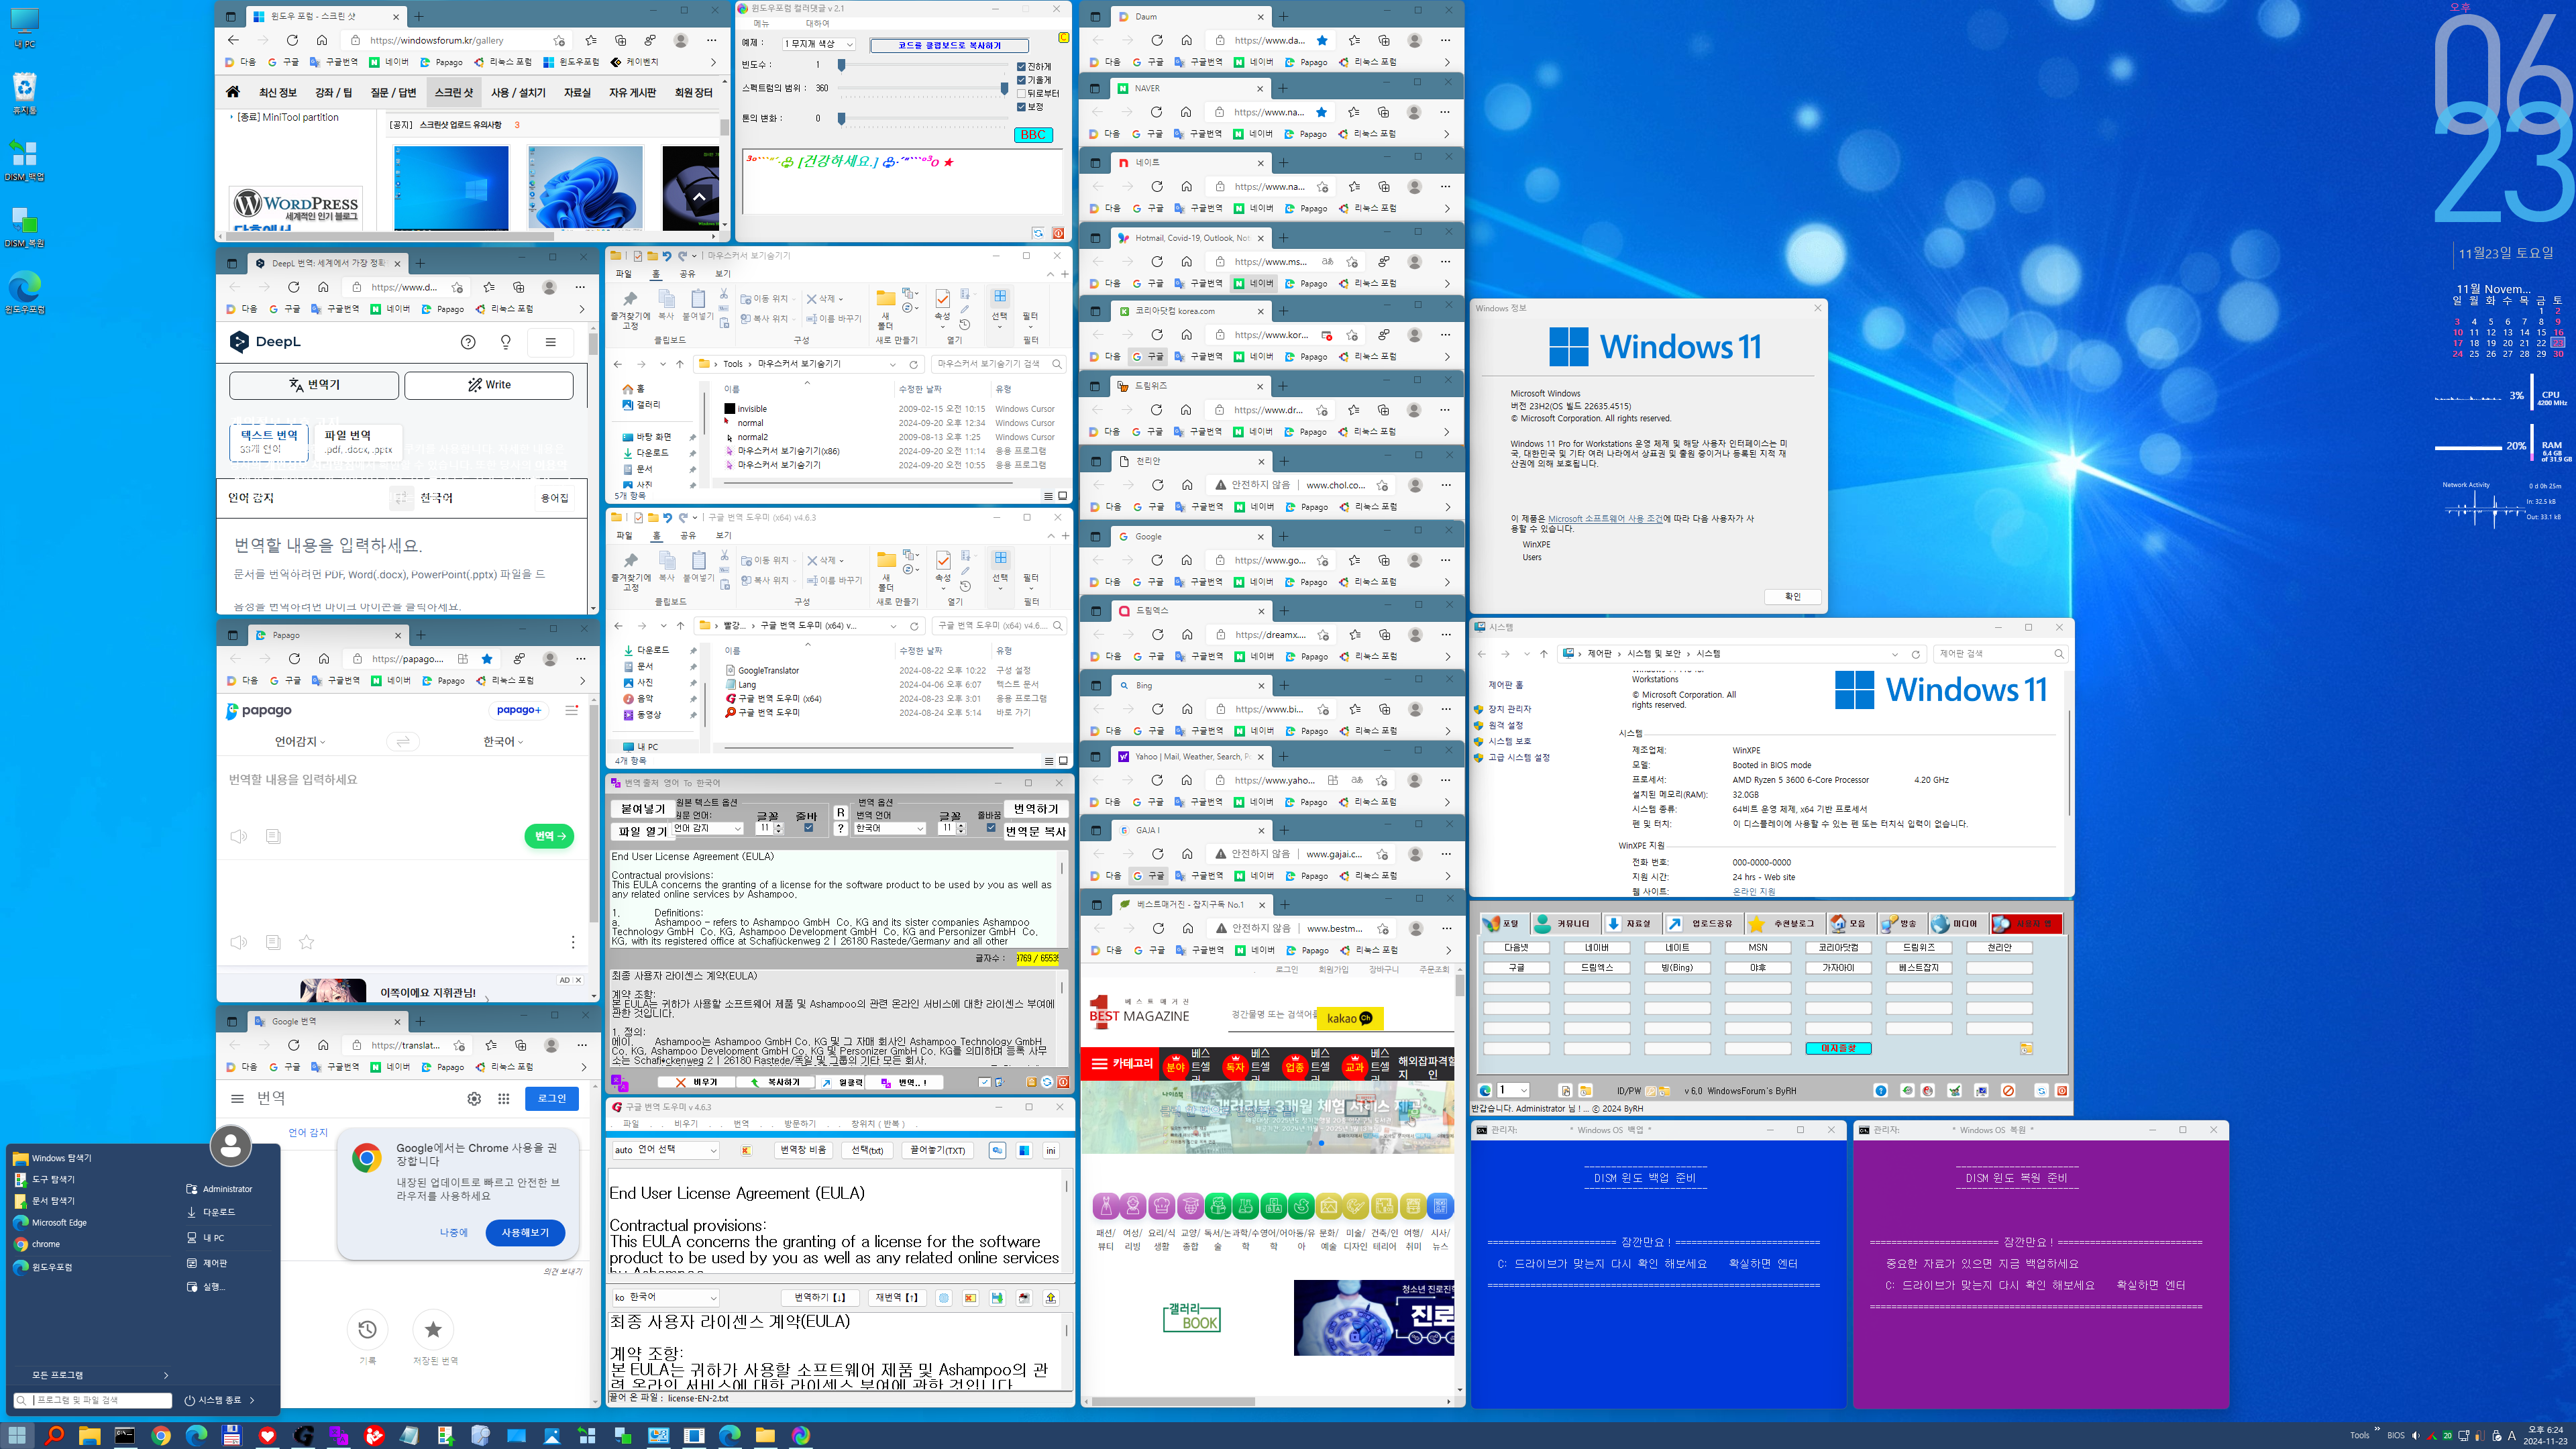Click 사용해보기 in Chrome prompt
This screenshot has height=1449, width=2576.
click(x=525, y=1233)
